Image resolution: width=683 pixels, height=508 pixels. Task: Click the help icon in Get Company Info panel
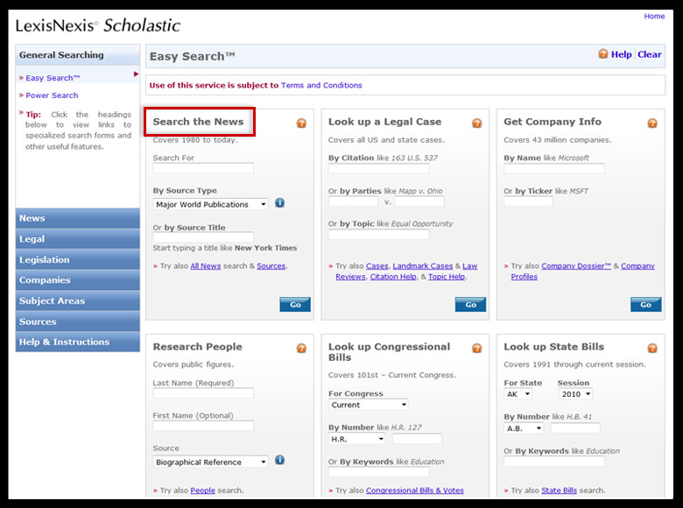pyautogui.click(x=652, y=123)
